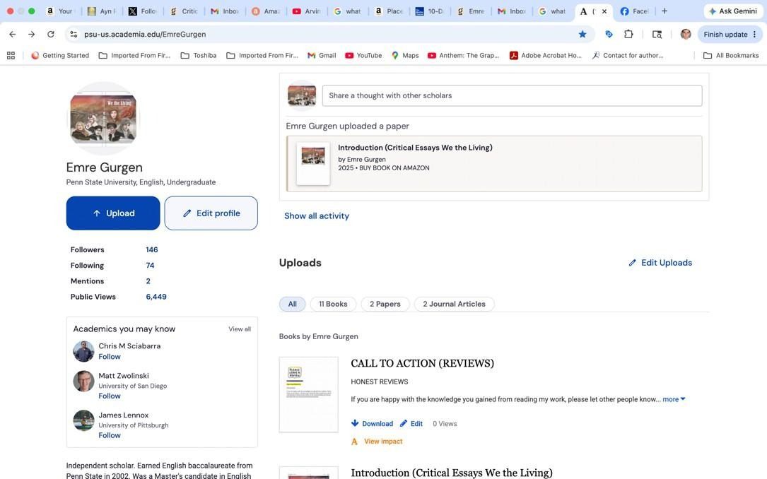
Task: Filter uploads by 2 Journal Articles
Action: point(454,304)
